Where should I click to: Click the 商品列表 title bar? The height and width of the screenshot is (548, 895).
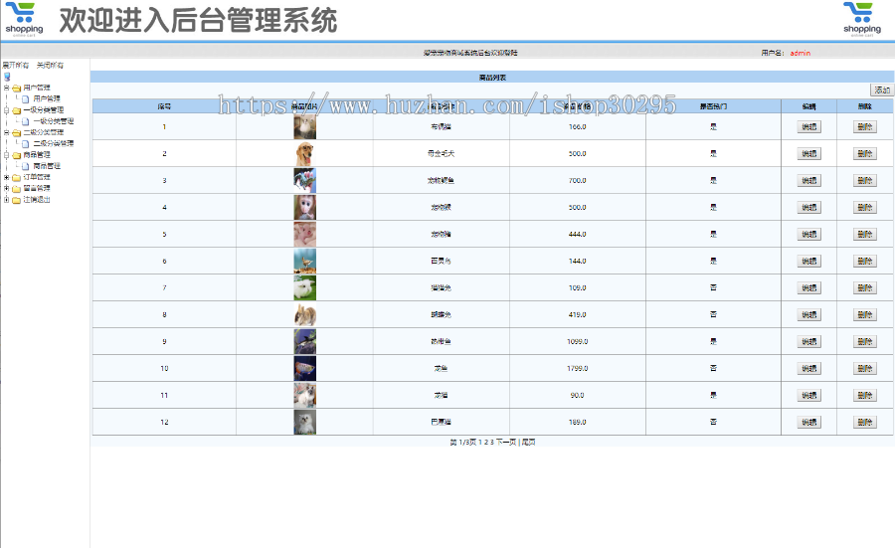pos(492,77)
